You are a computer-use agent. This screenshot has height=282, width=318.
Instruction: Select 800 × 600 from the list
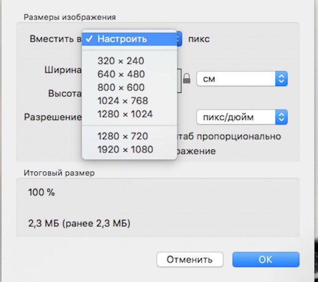121,88
